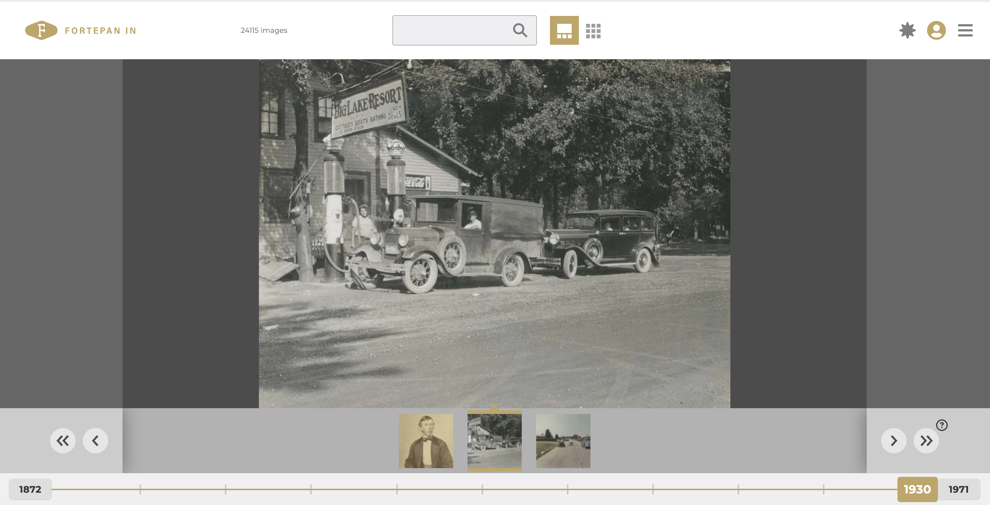The width and height of the screenshot is (990, 505).
Task: Go to previous photo
Action: pos(95,440)
